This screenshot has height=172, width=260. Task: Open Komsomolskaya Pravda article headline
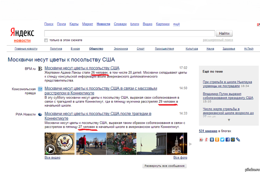[101, 91]
